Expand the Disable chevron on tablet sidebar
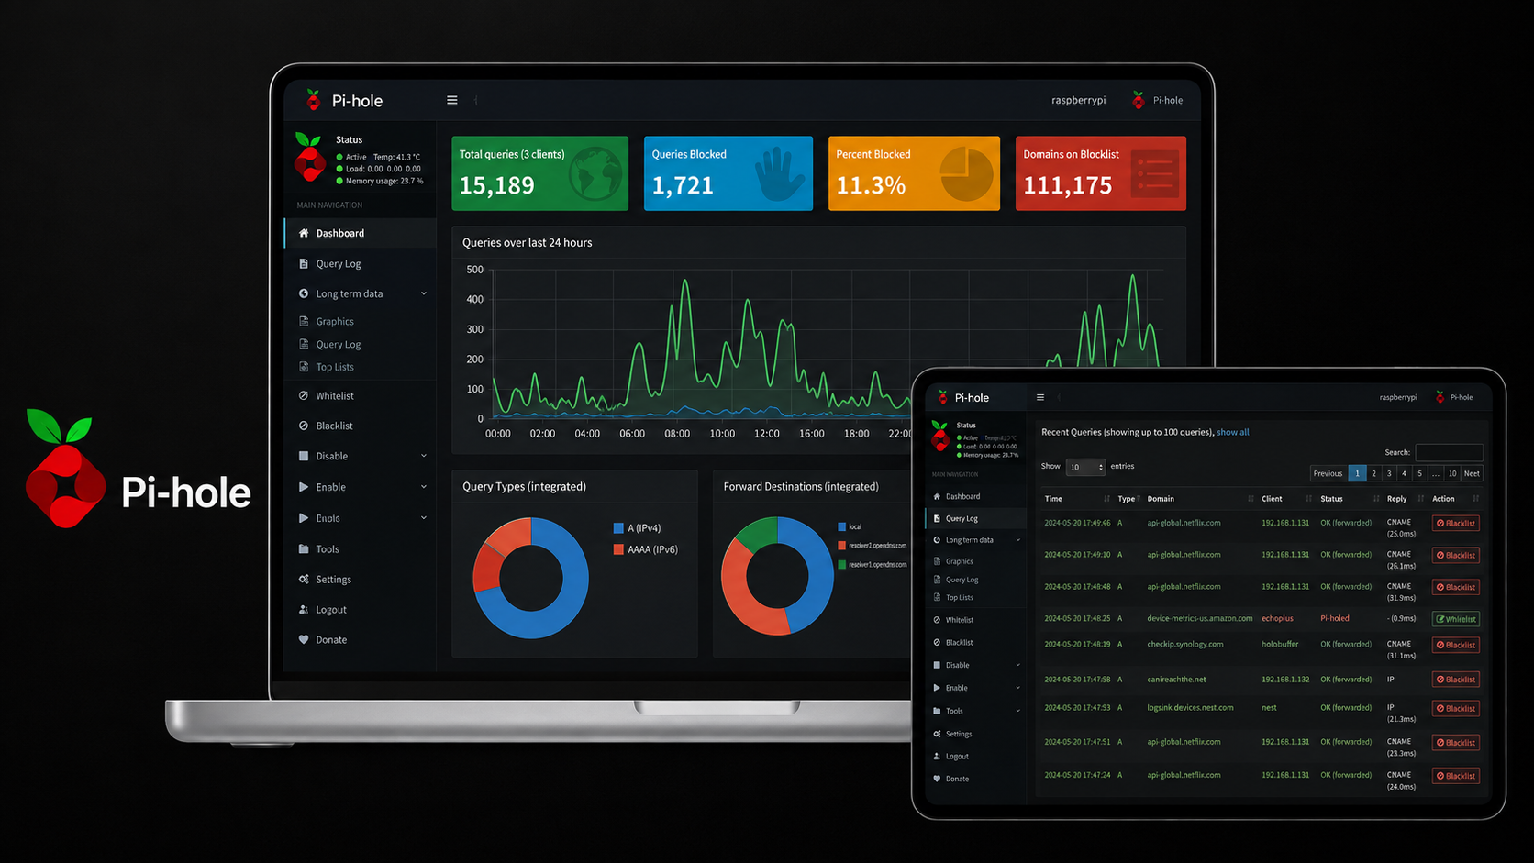 coord(1017,665)
